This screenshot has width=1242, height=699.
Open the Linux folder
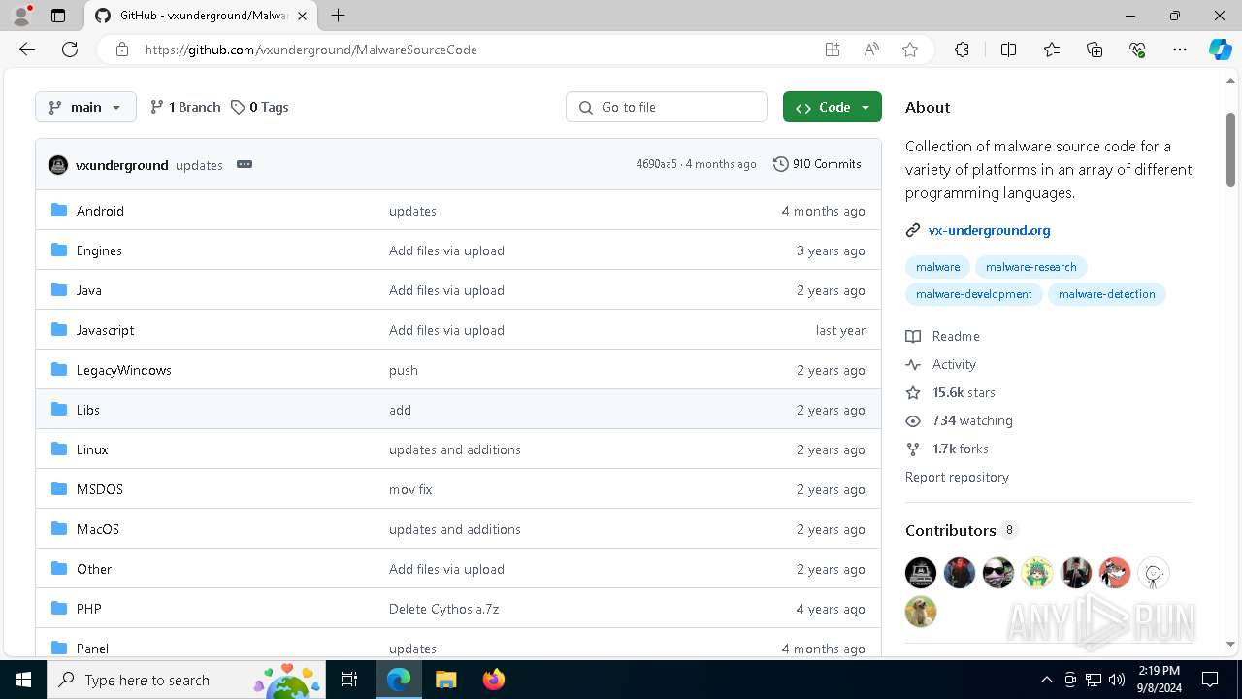point(92,449)
